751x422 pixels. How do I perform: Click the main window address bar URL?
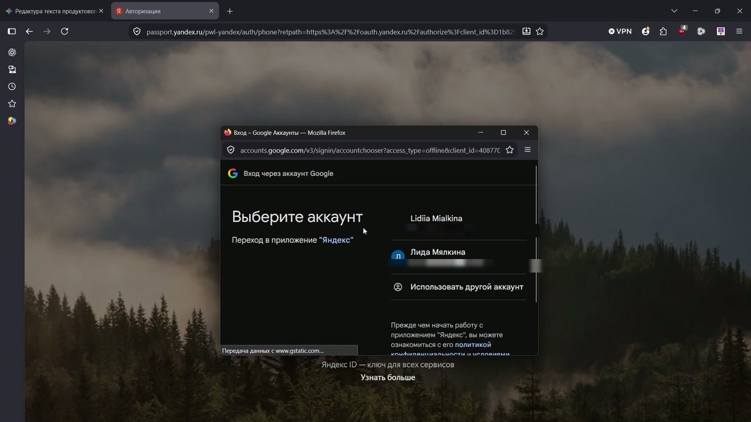330,32
